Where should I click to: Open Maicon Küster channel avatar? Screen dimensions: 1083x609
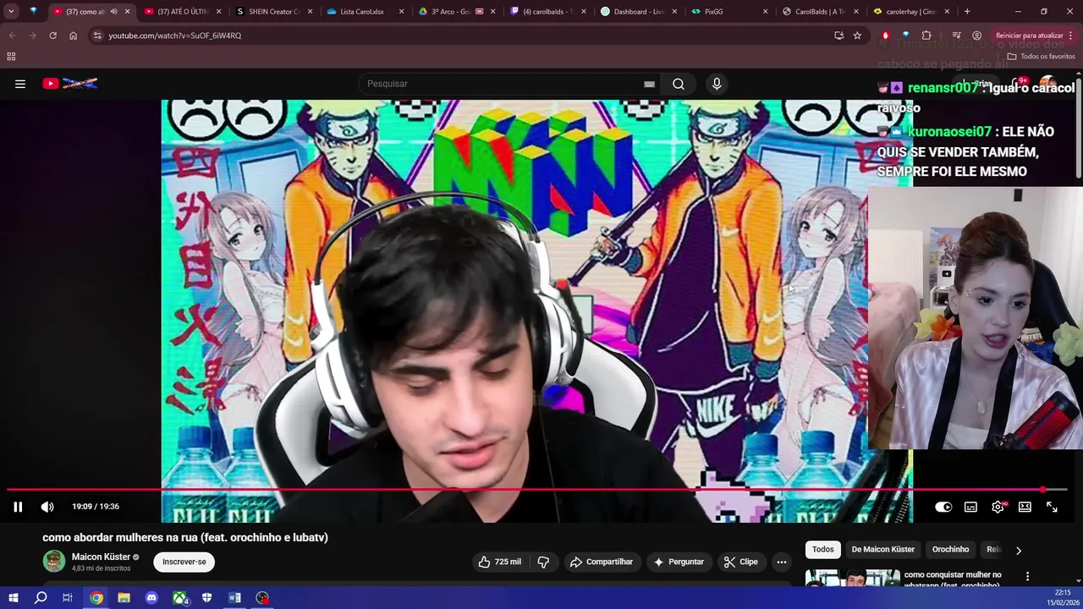[x=54, y=562]
